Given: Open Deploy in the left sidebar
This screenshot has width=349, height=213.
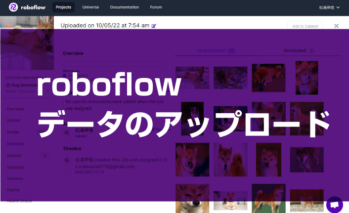Looking at the screenshot, I should click(x=13, y=190).
